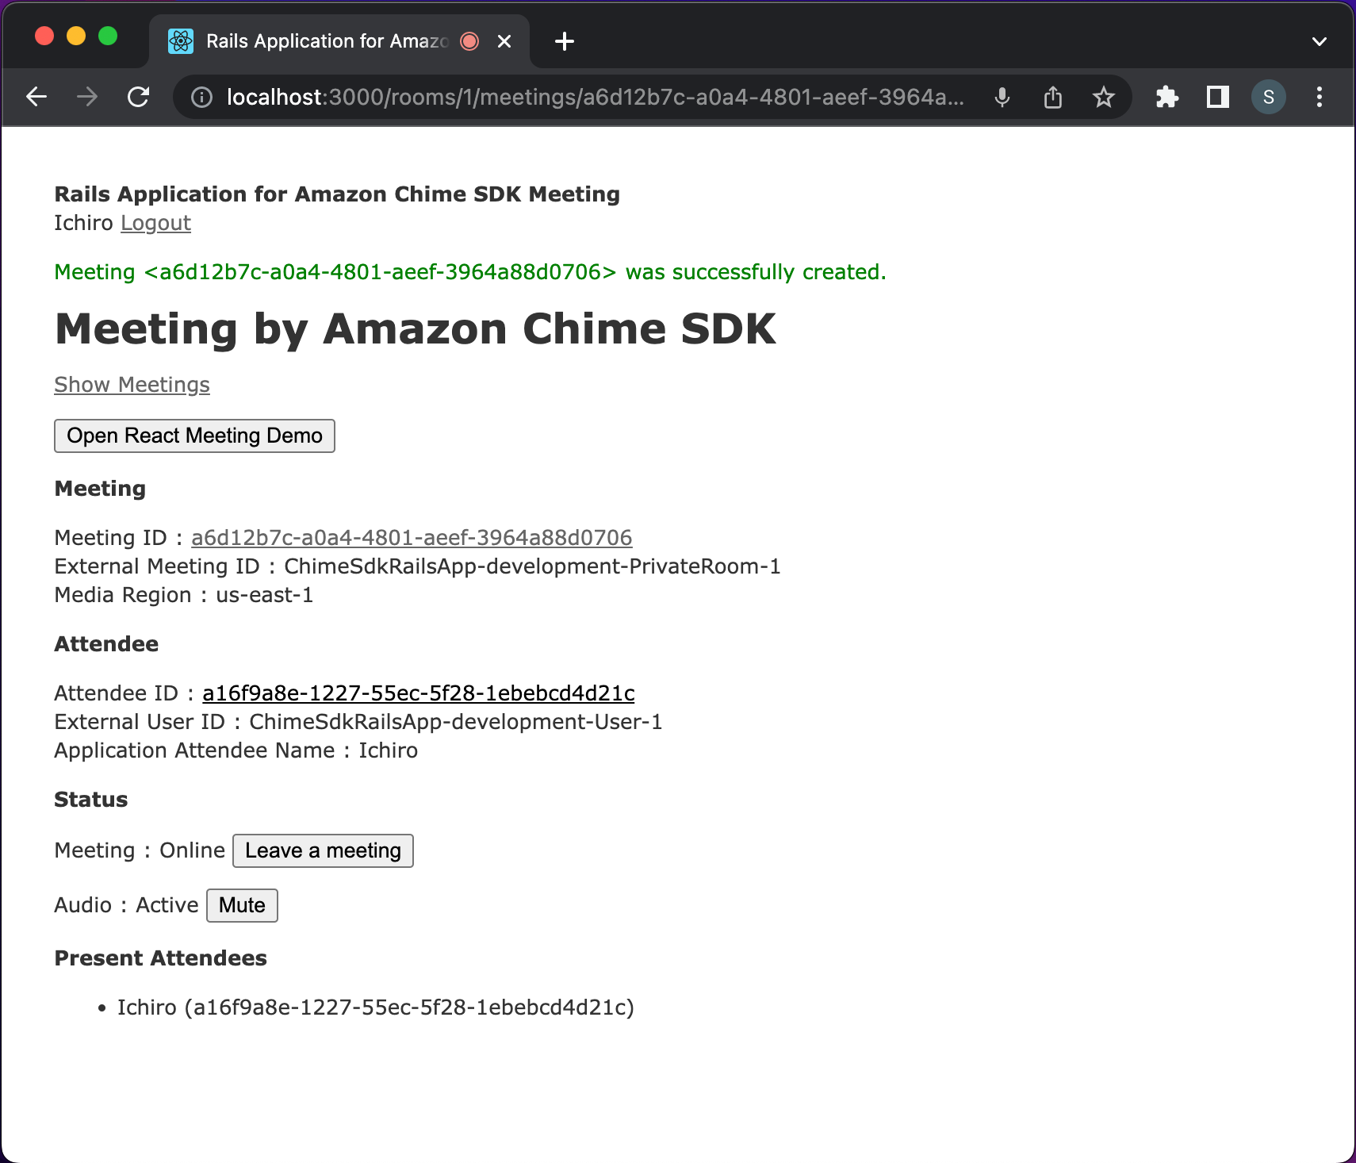1356x1163 pixels.
Task: Click Open React Meeting Demo button
Action: 194,436
